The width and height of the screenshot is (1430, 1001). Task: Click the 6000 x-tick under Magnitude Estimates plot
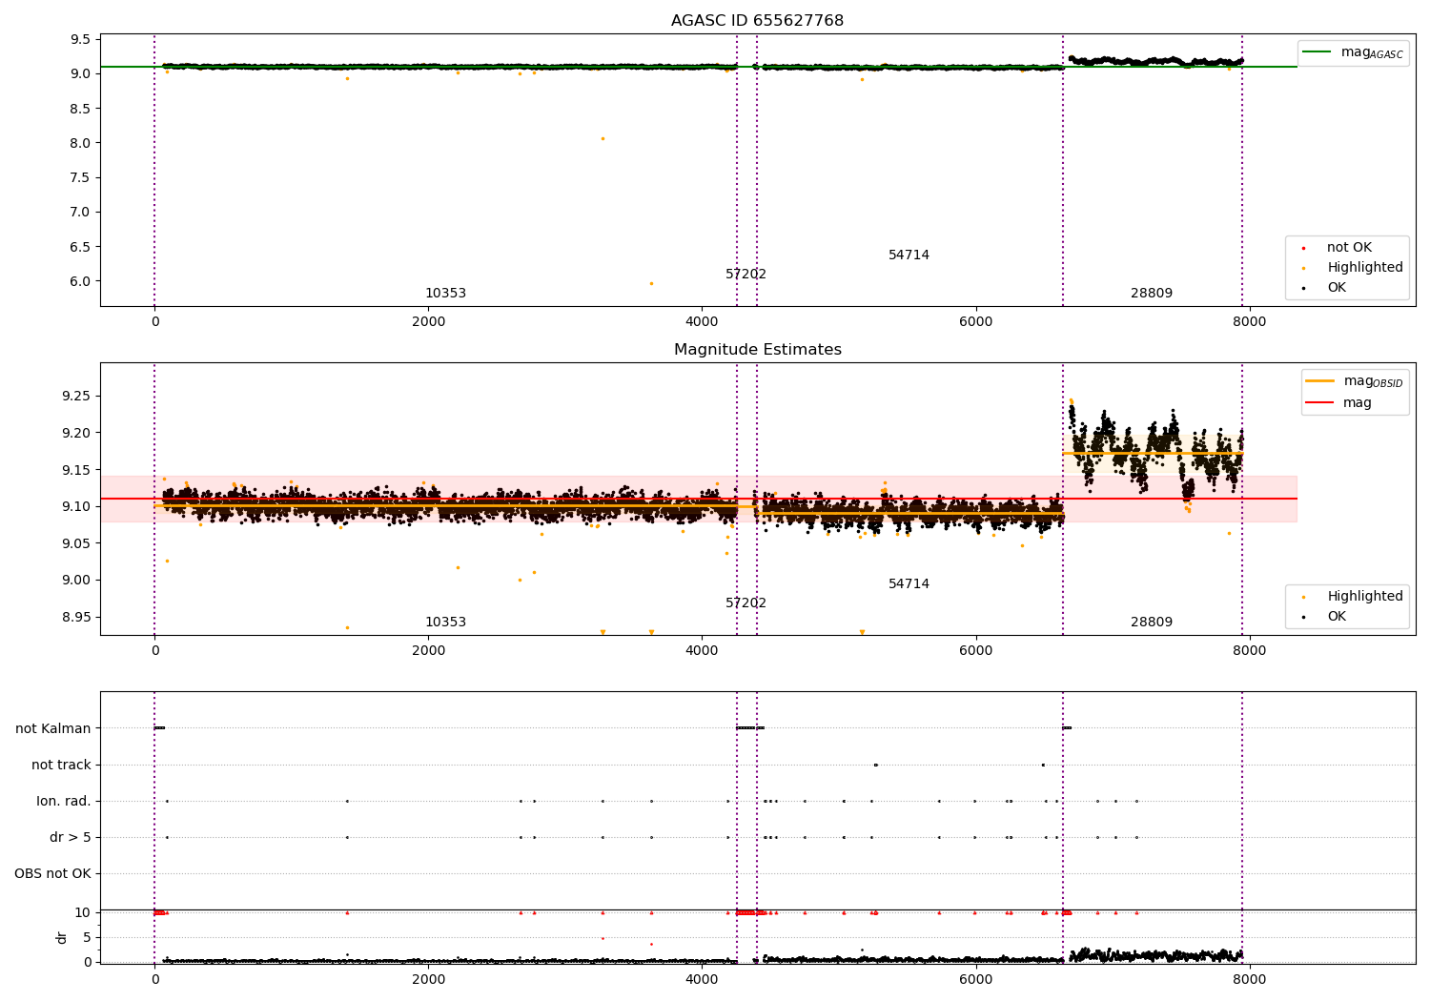click(976, 650)
